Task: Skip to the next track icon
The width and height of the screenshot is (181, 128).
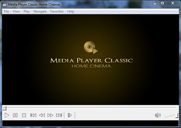Action: click(59, 115)
